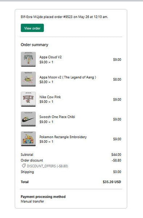The image size is (143, 218).
Task: Open the Appa Moon v2 product thumbnail
Action: [28, 79]
